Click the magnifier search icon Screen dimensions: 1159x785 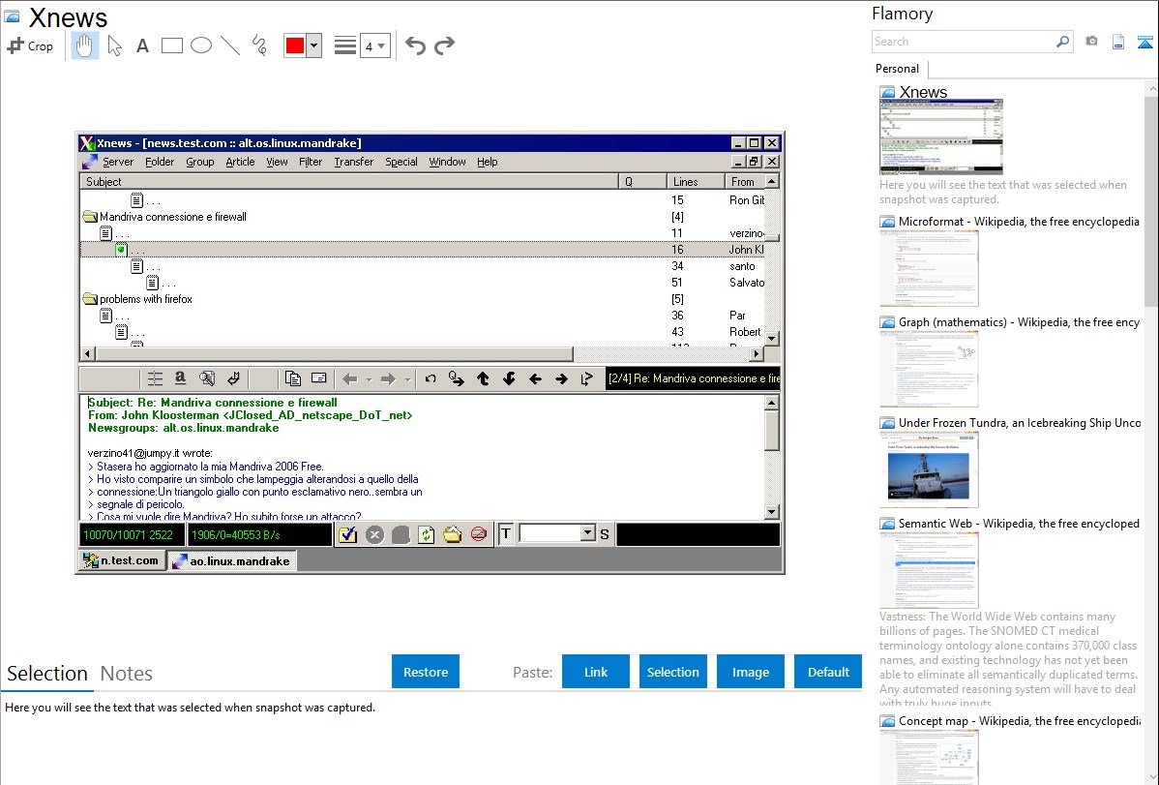(x=1063, y=42)
